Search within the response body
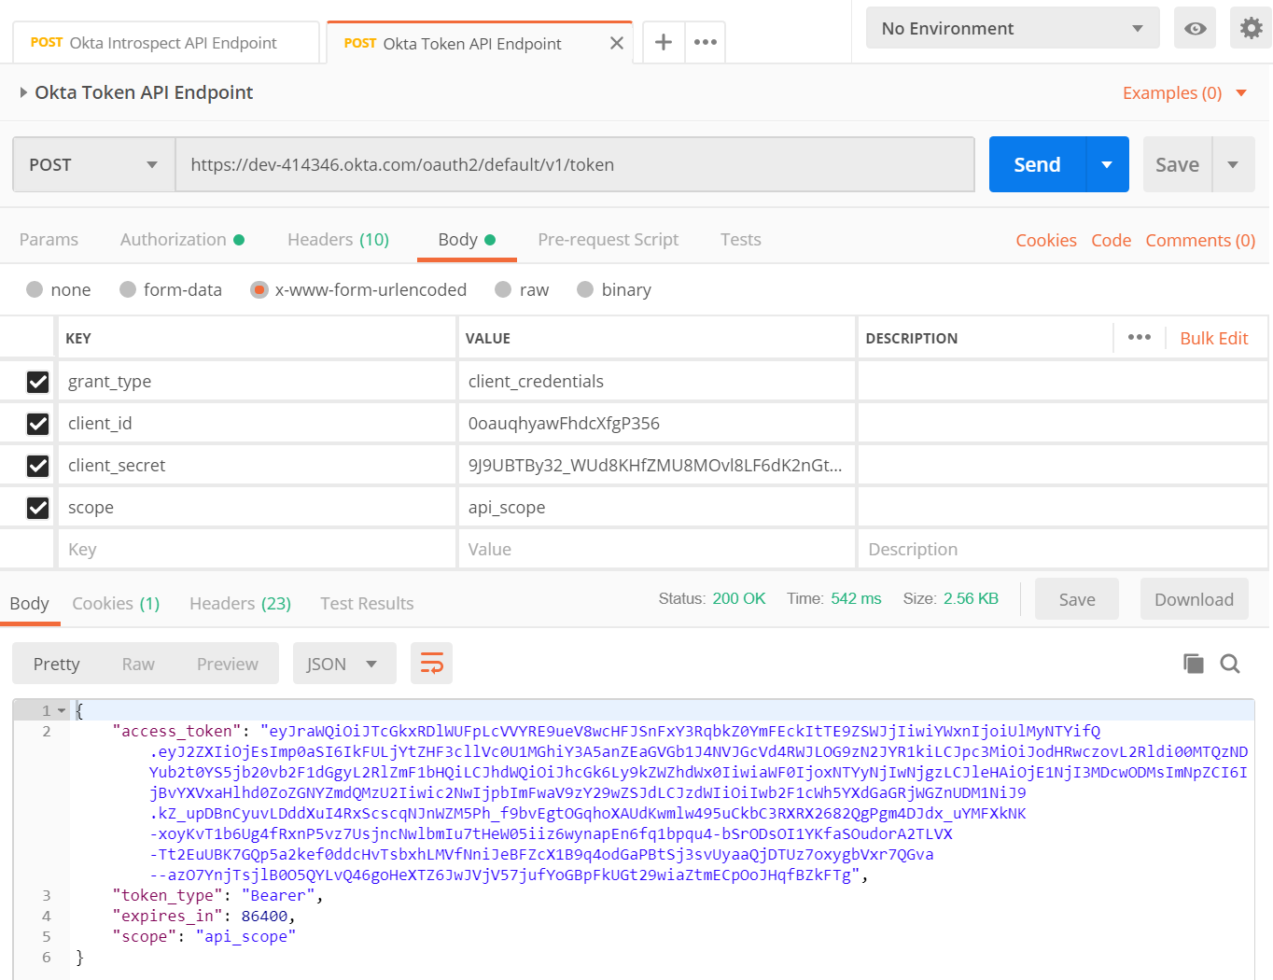1273x980 pixels. 1230,664
